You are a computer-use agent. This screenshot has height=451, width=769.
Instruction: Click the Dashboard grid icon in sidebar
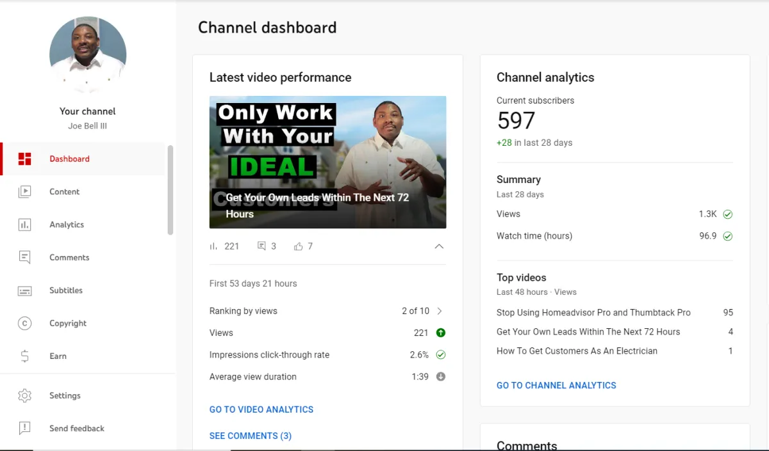[25, 159]
